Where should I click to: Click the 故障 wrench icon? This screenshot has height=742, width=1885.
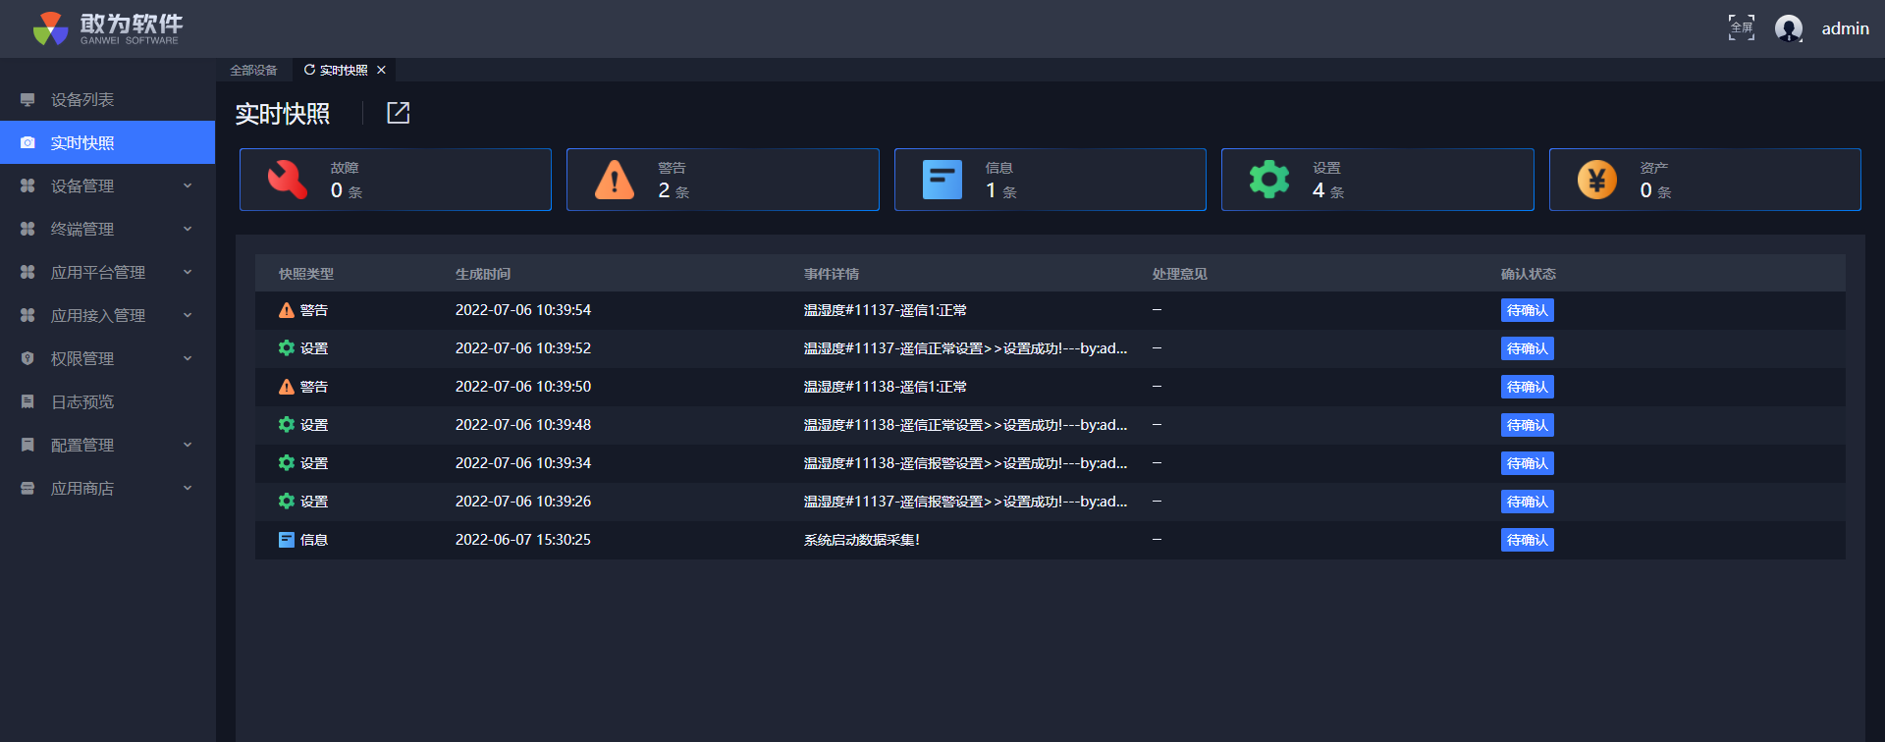point(288,180)
